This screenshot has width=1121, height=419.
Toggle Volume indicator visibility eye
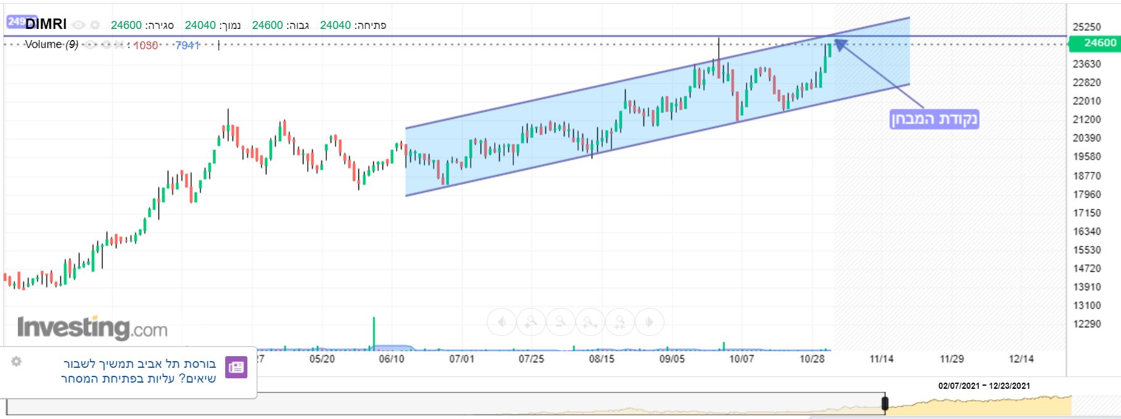pyautogui.click(x=90, y=45)
